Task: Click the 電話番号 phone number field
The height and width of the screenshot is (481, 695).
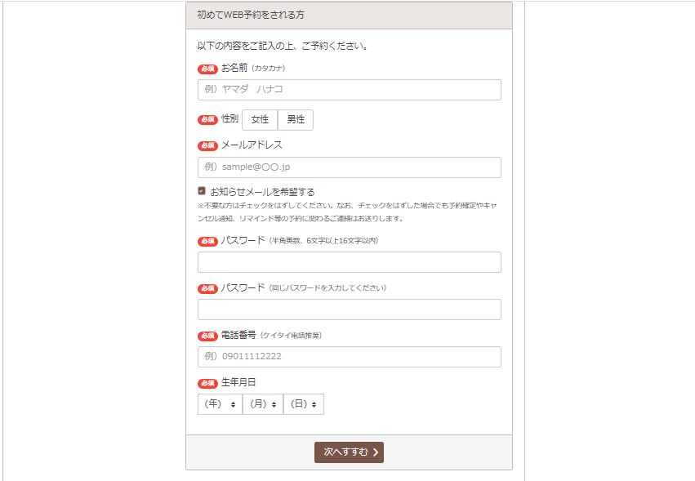Action: point(349,357)
